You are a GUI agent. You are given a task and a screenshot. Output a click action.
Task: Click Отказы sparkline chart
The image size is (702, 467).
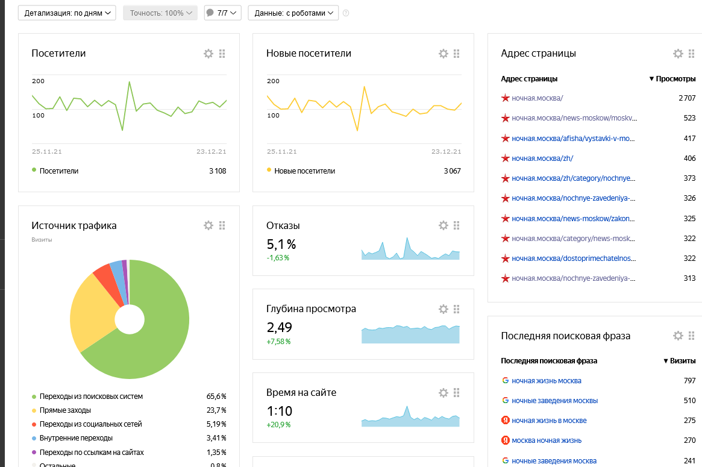[x=410, y=248]
